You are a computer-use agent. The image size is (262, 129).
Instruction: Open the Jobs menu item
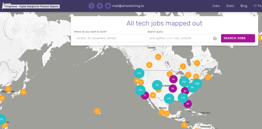coord(216,6)
